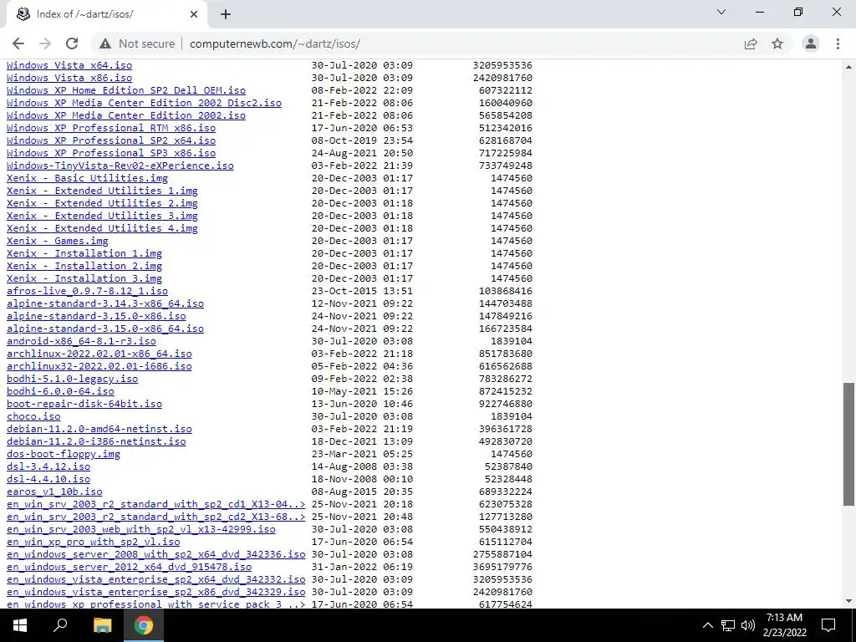Select the Index of /~dartz/isos/ tab
Viewport: 856px width, 642px height.
[x=107, y=14]
